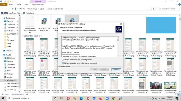Image resolution: width=181 pixels, height=101 pixels.
Task: Click the taskbar search box
Action: 29,98
